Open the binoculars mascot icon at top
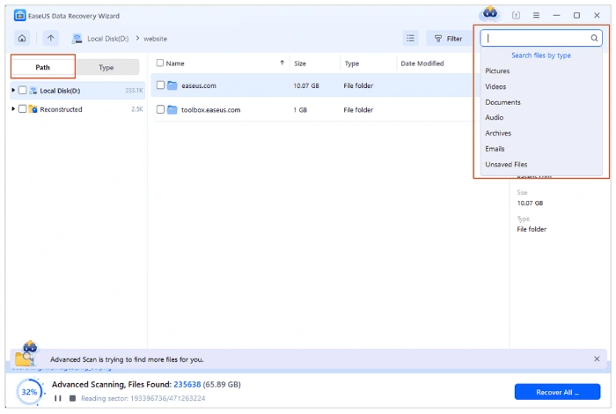Screen dimensions: 616x414 point(489,13)
